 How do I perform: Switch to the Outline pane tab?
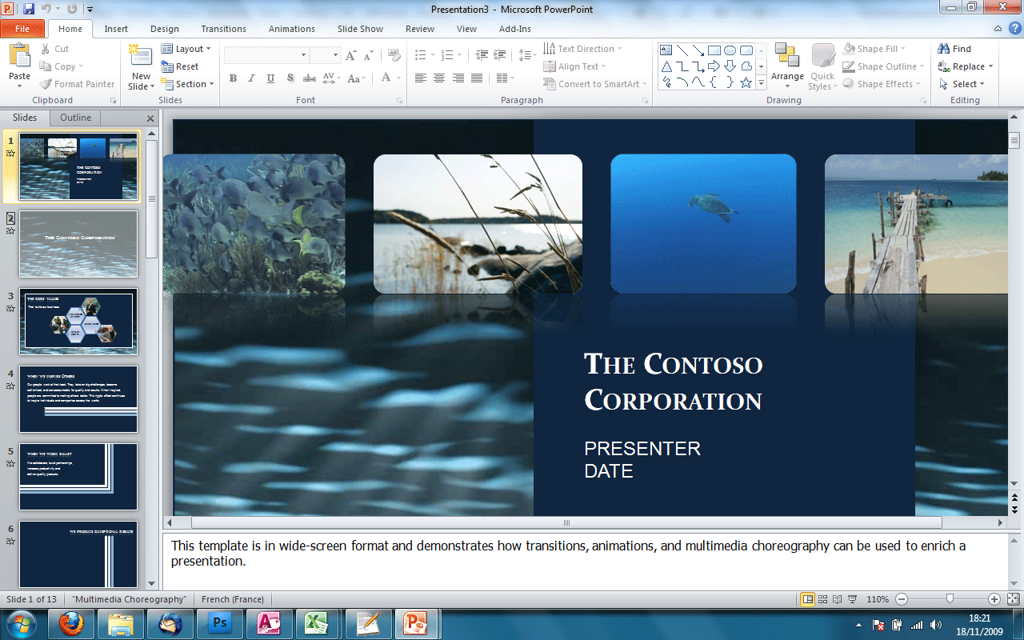[76, 118]
